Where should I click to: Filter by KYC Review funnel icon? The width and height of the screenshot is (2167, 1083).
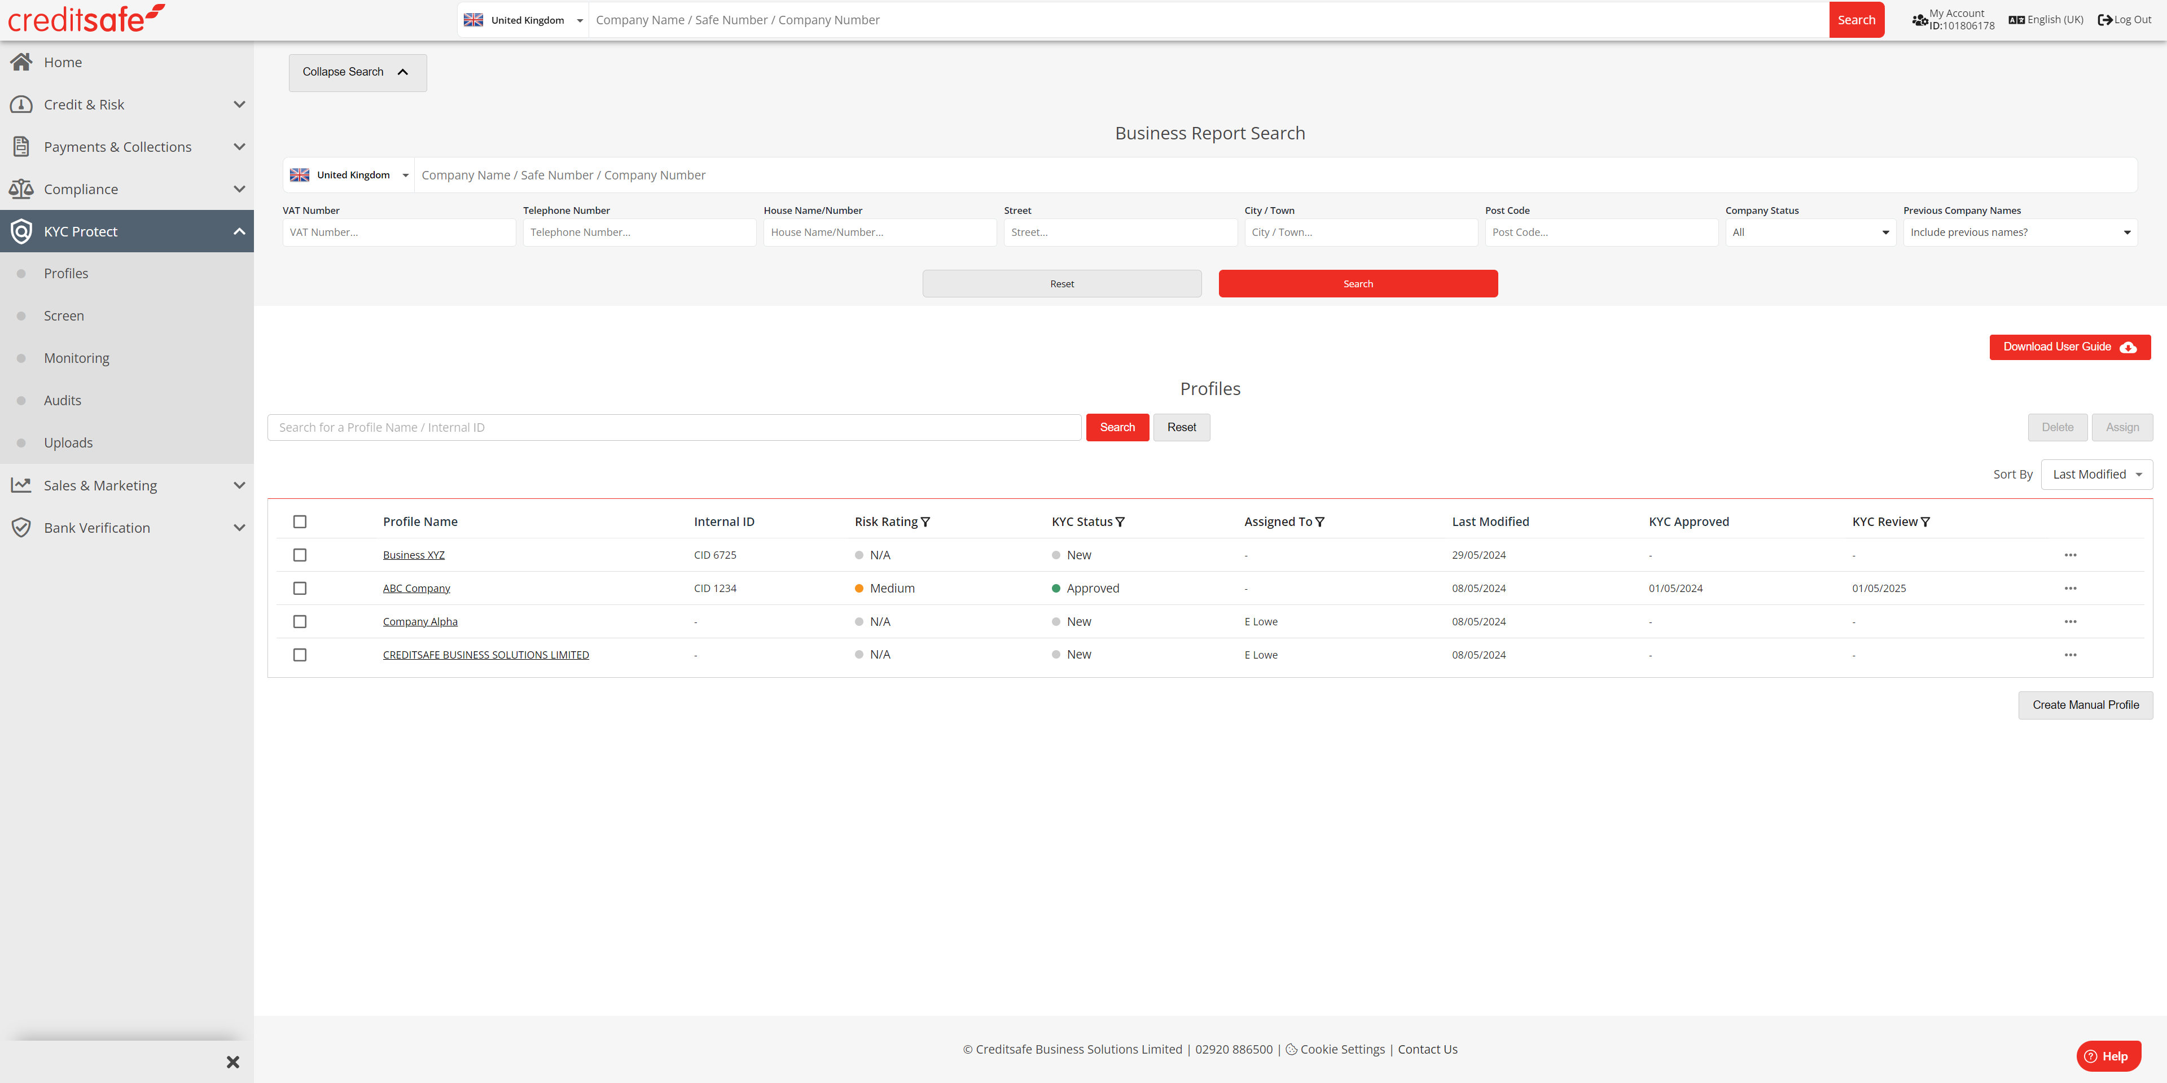pos(1925,521)
